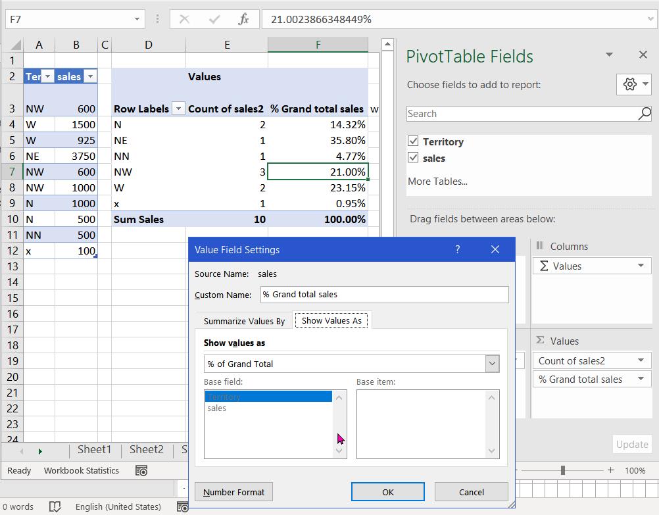Select the 100.00% grand total cell

point(318,219)
